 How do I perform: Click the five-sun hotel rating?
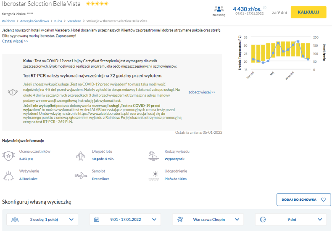(97, 4)
